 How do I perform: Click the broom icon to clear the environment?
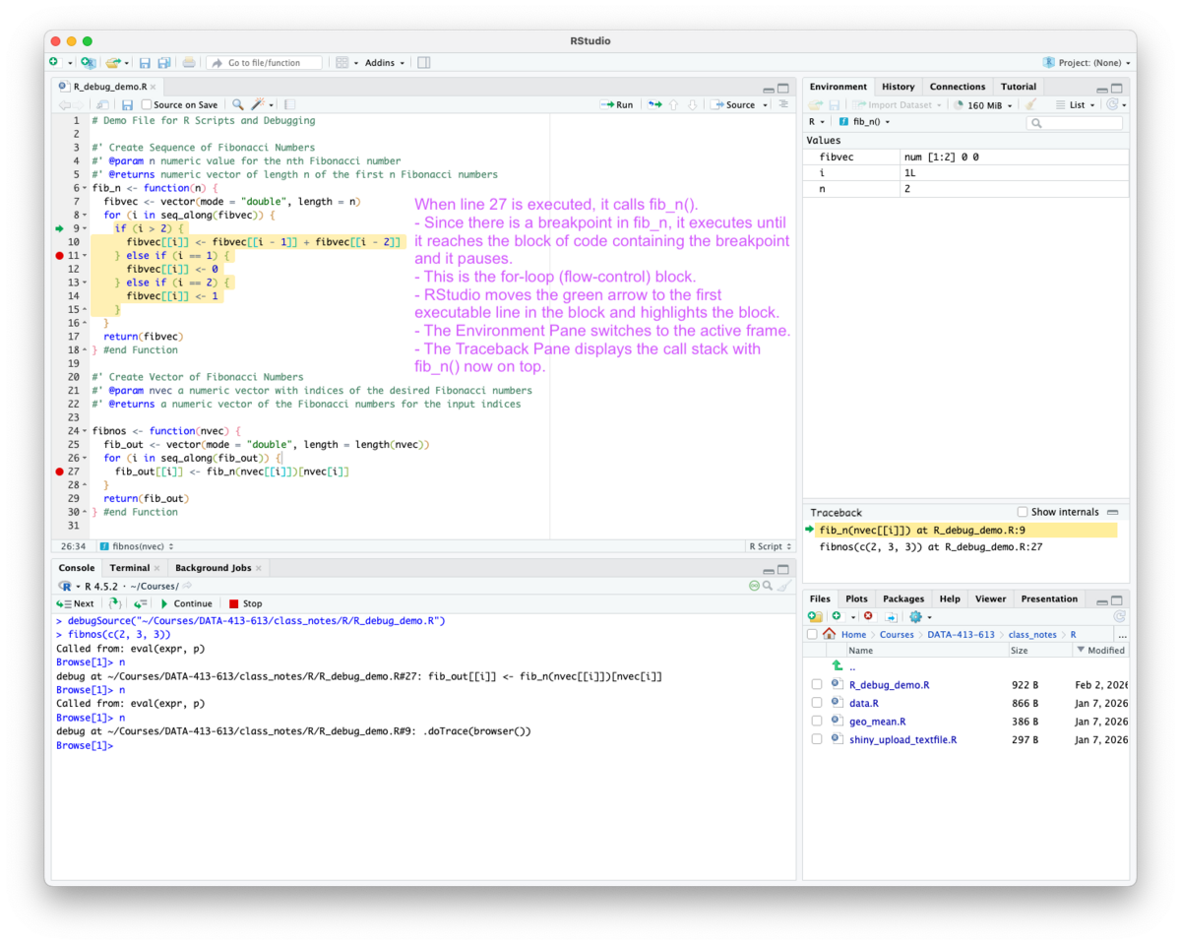(1031, 105)
